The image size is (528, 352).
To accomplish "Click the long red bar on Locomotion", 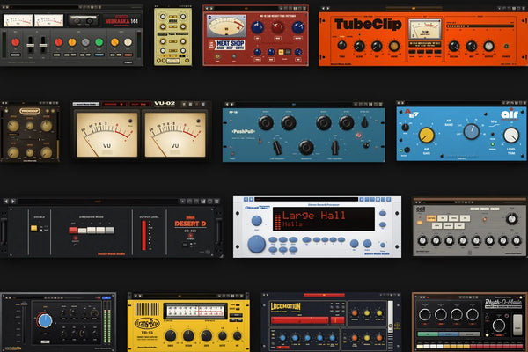I will coord(300,320).
